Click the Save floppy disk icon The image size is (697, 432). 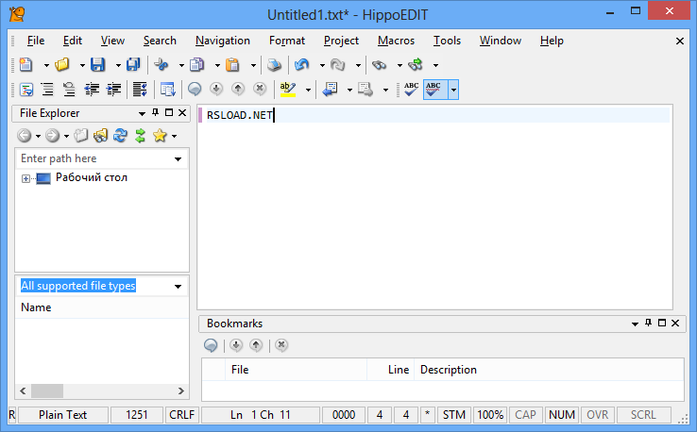tap(98, 65)
